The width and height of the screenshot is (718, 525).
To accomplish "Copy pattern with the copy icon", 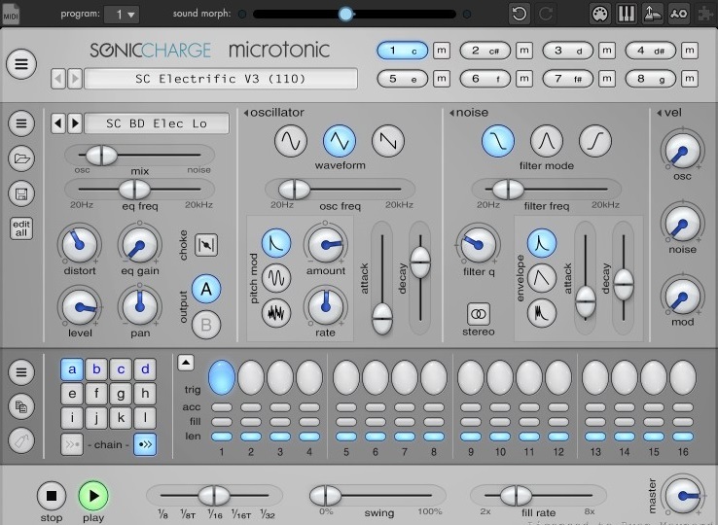I will [x=21, y=406].
